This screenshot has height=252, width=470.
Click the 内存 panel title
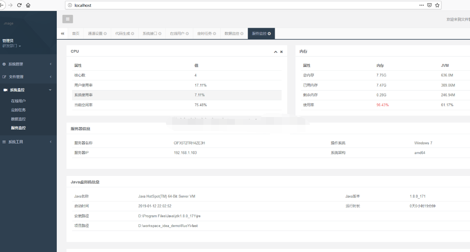click(x=303, y=51)
